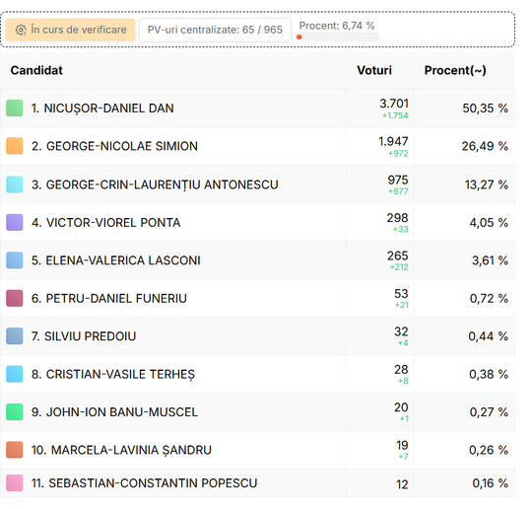Click the magenta swatch for Petru-Daniel Funeriu
This screenshot has width=532, height=509.
pyautogui.click(x=15, y=298)
